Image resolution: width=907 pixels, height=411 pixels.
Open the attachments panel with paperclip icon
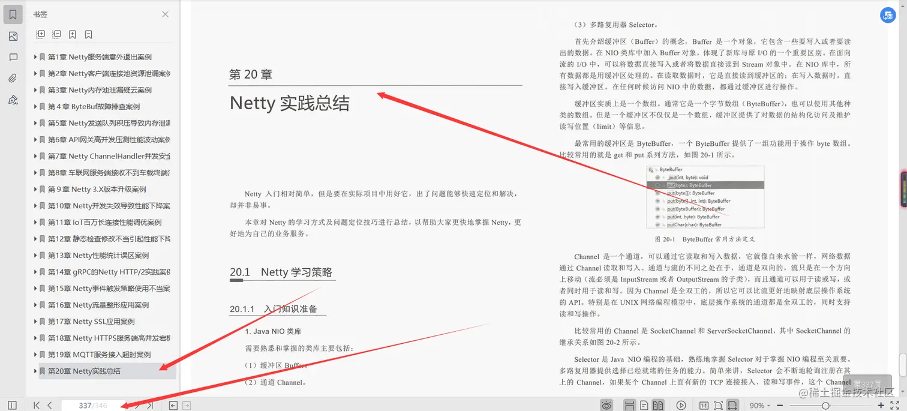[x=13, y=78]
